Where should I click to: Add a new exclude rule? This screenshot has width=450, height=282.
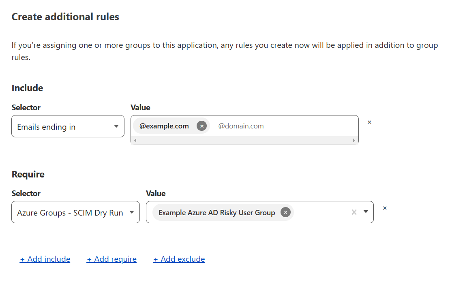(179, 259)
